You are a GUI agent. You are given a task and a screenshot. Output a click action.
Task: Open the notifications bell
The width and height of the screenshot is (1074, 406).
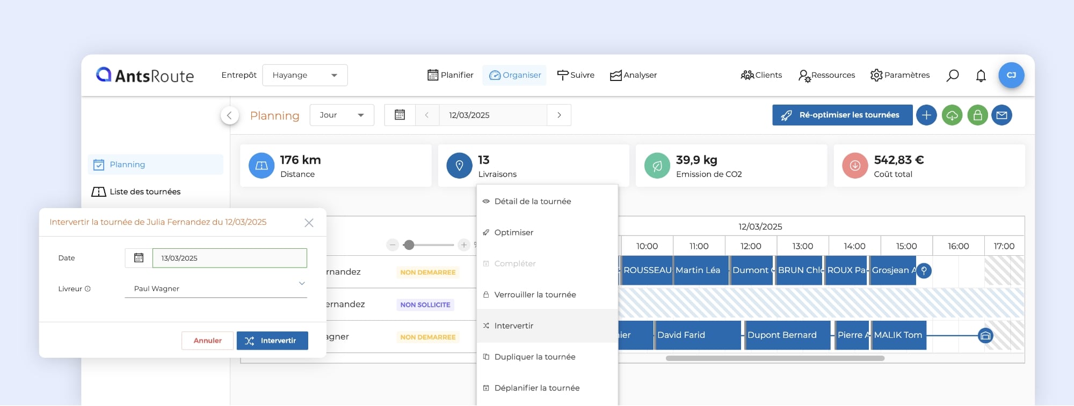[981, 76]
